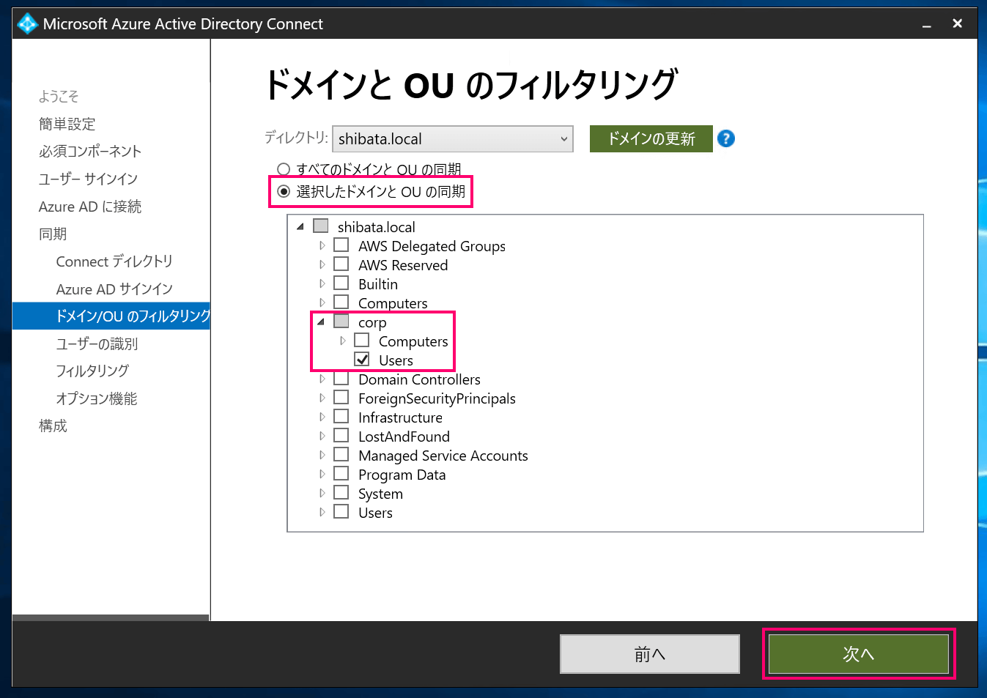Open the ユーザーの識別 step
The width and height of the screenshot is (987, 698).
click(x=97, y=344)
